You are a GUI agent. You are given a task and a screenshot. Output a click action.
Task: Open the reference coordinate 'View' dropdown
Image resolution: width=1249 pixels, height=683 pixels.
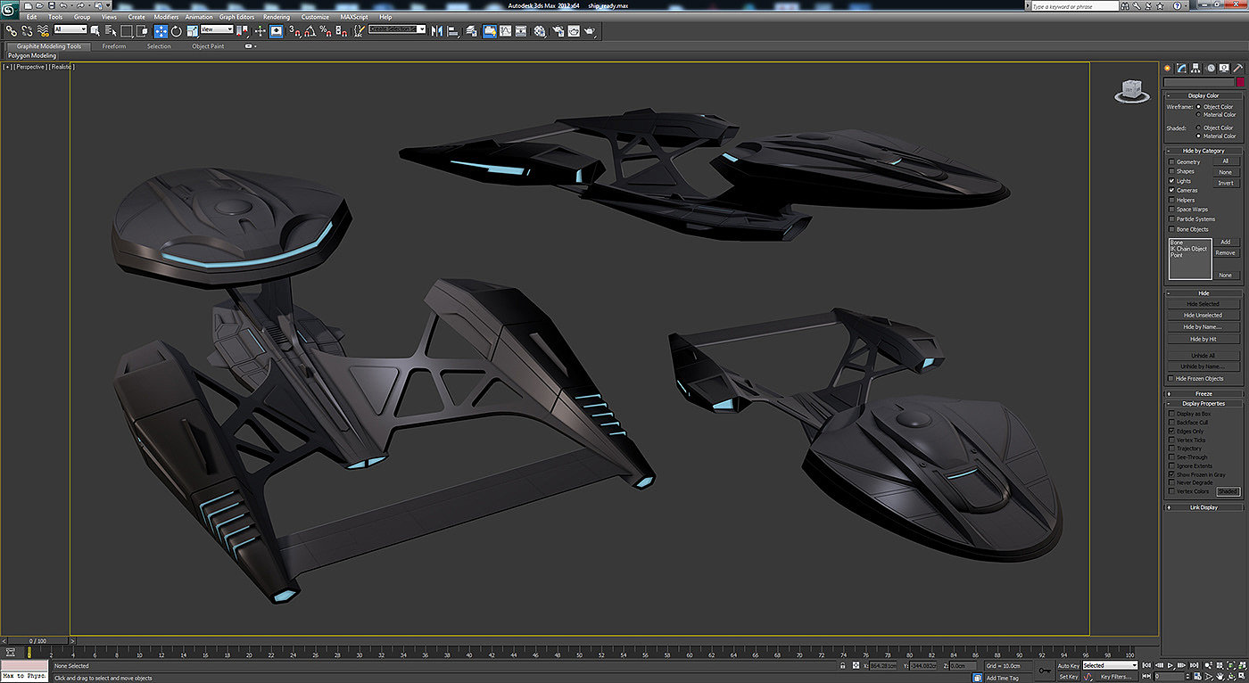coord(217,29)
